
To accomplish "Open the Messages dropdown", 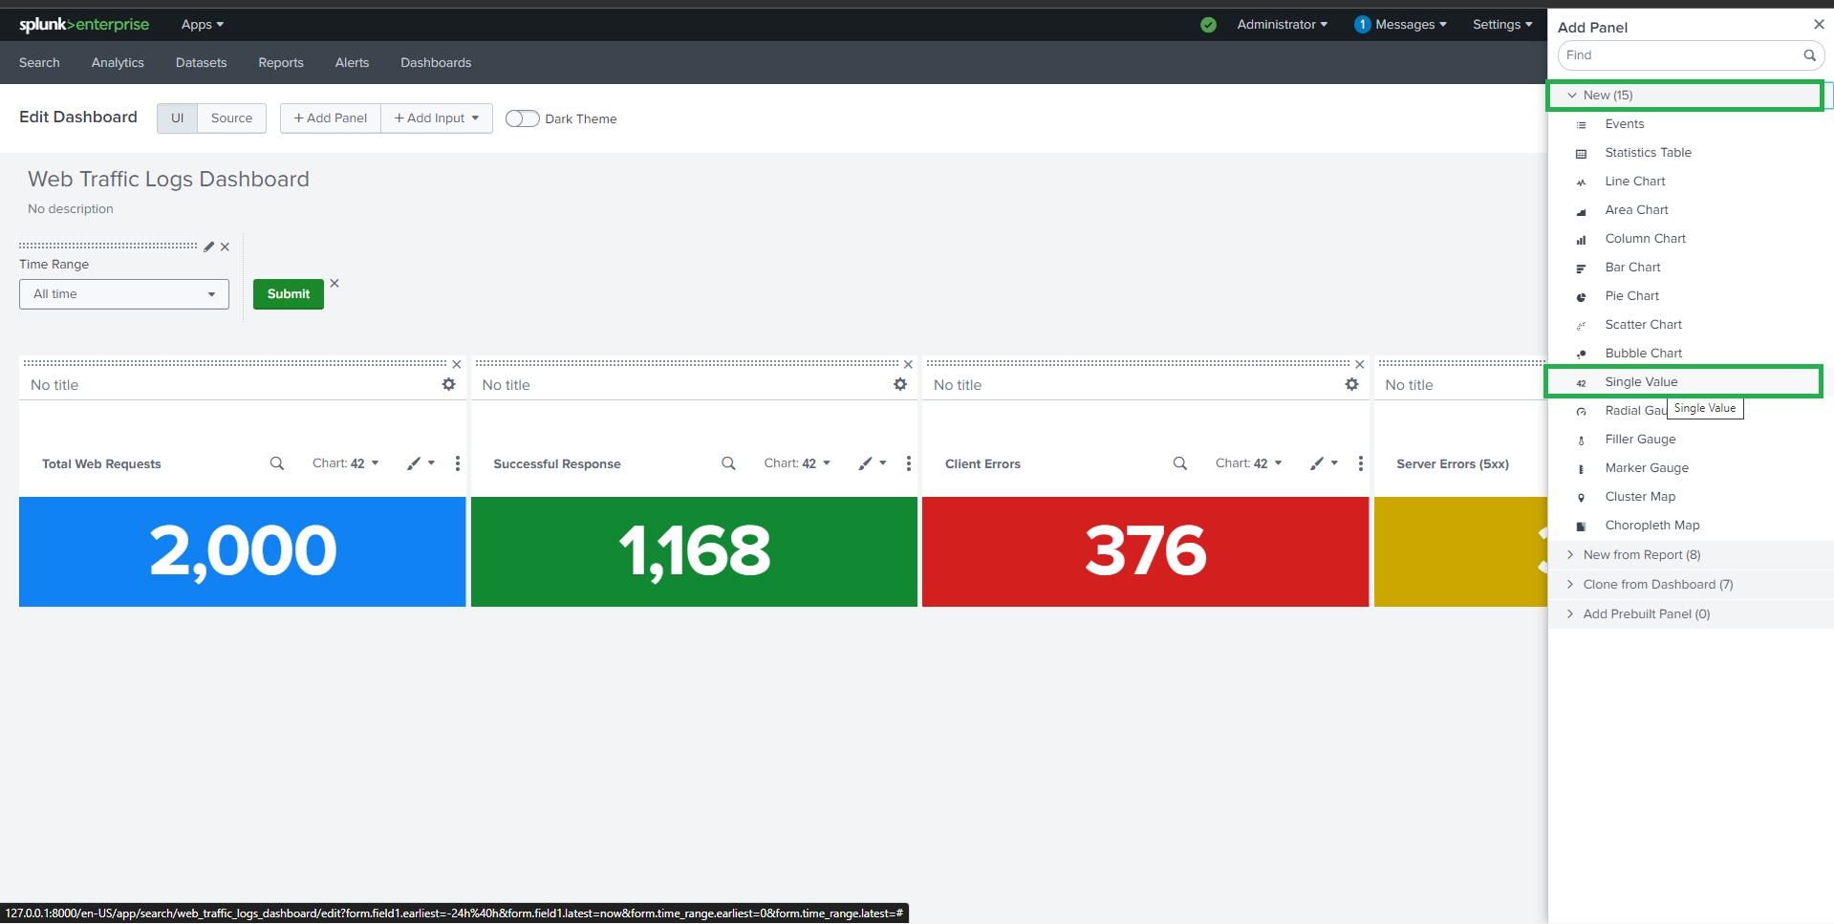I will coord(1400,25).
